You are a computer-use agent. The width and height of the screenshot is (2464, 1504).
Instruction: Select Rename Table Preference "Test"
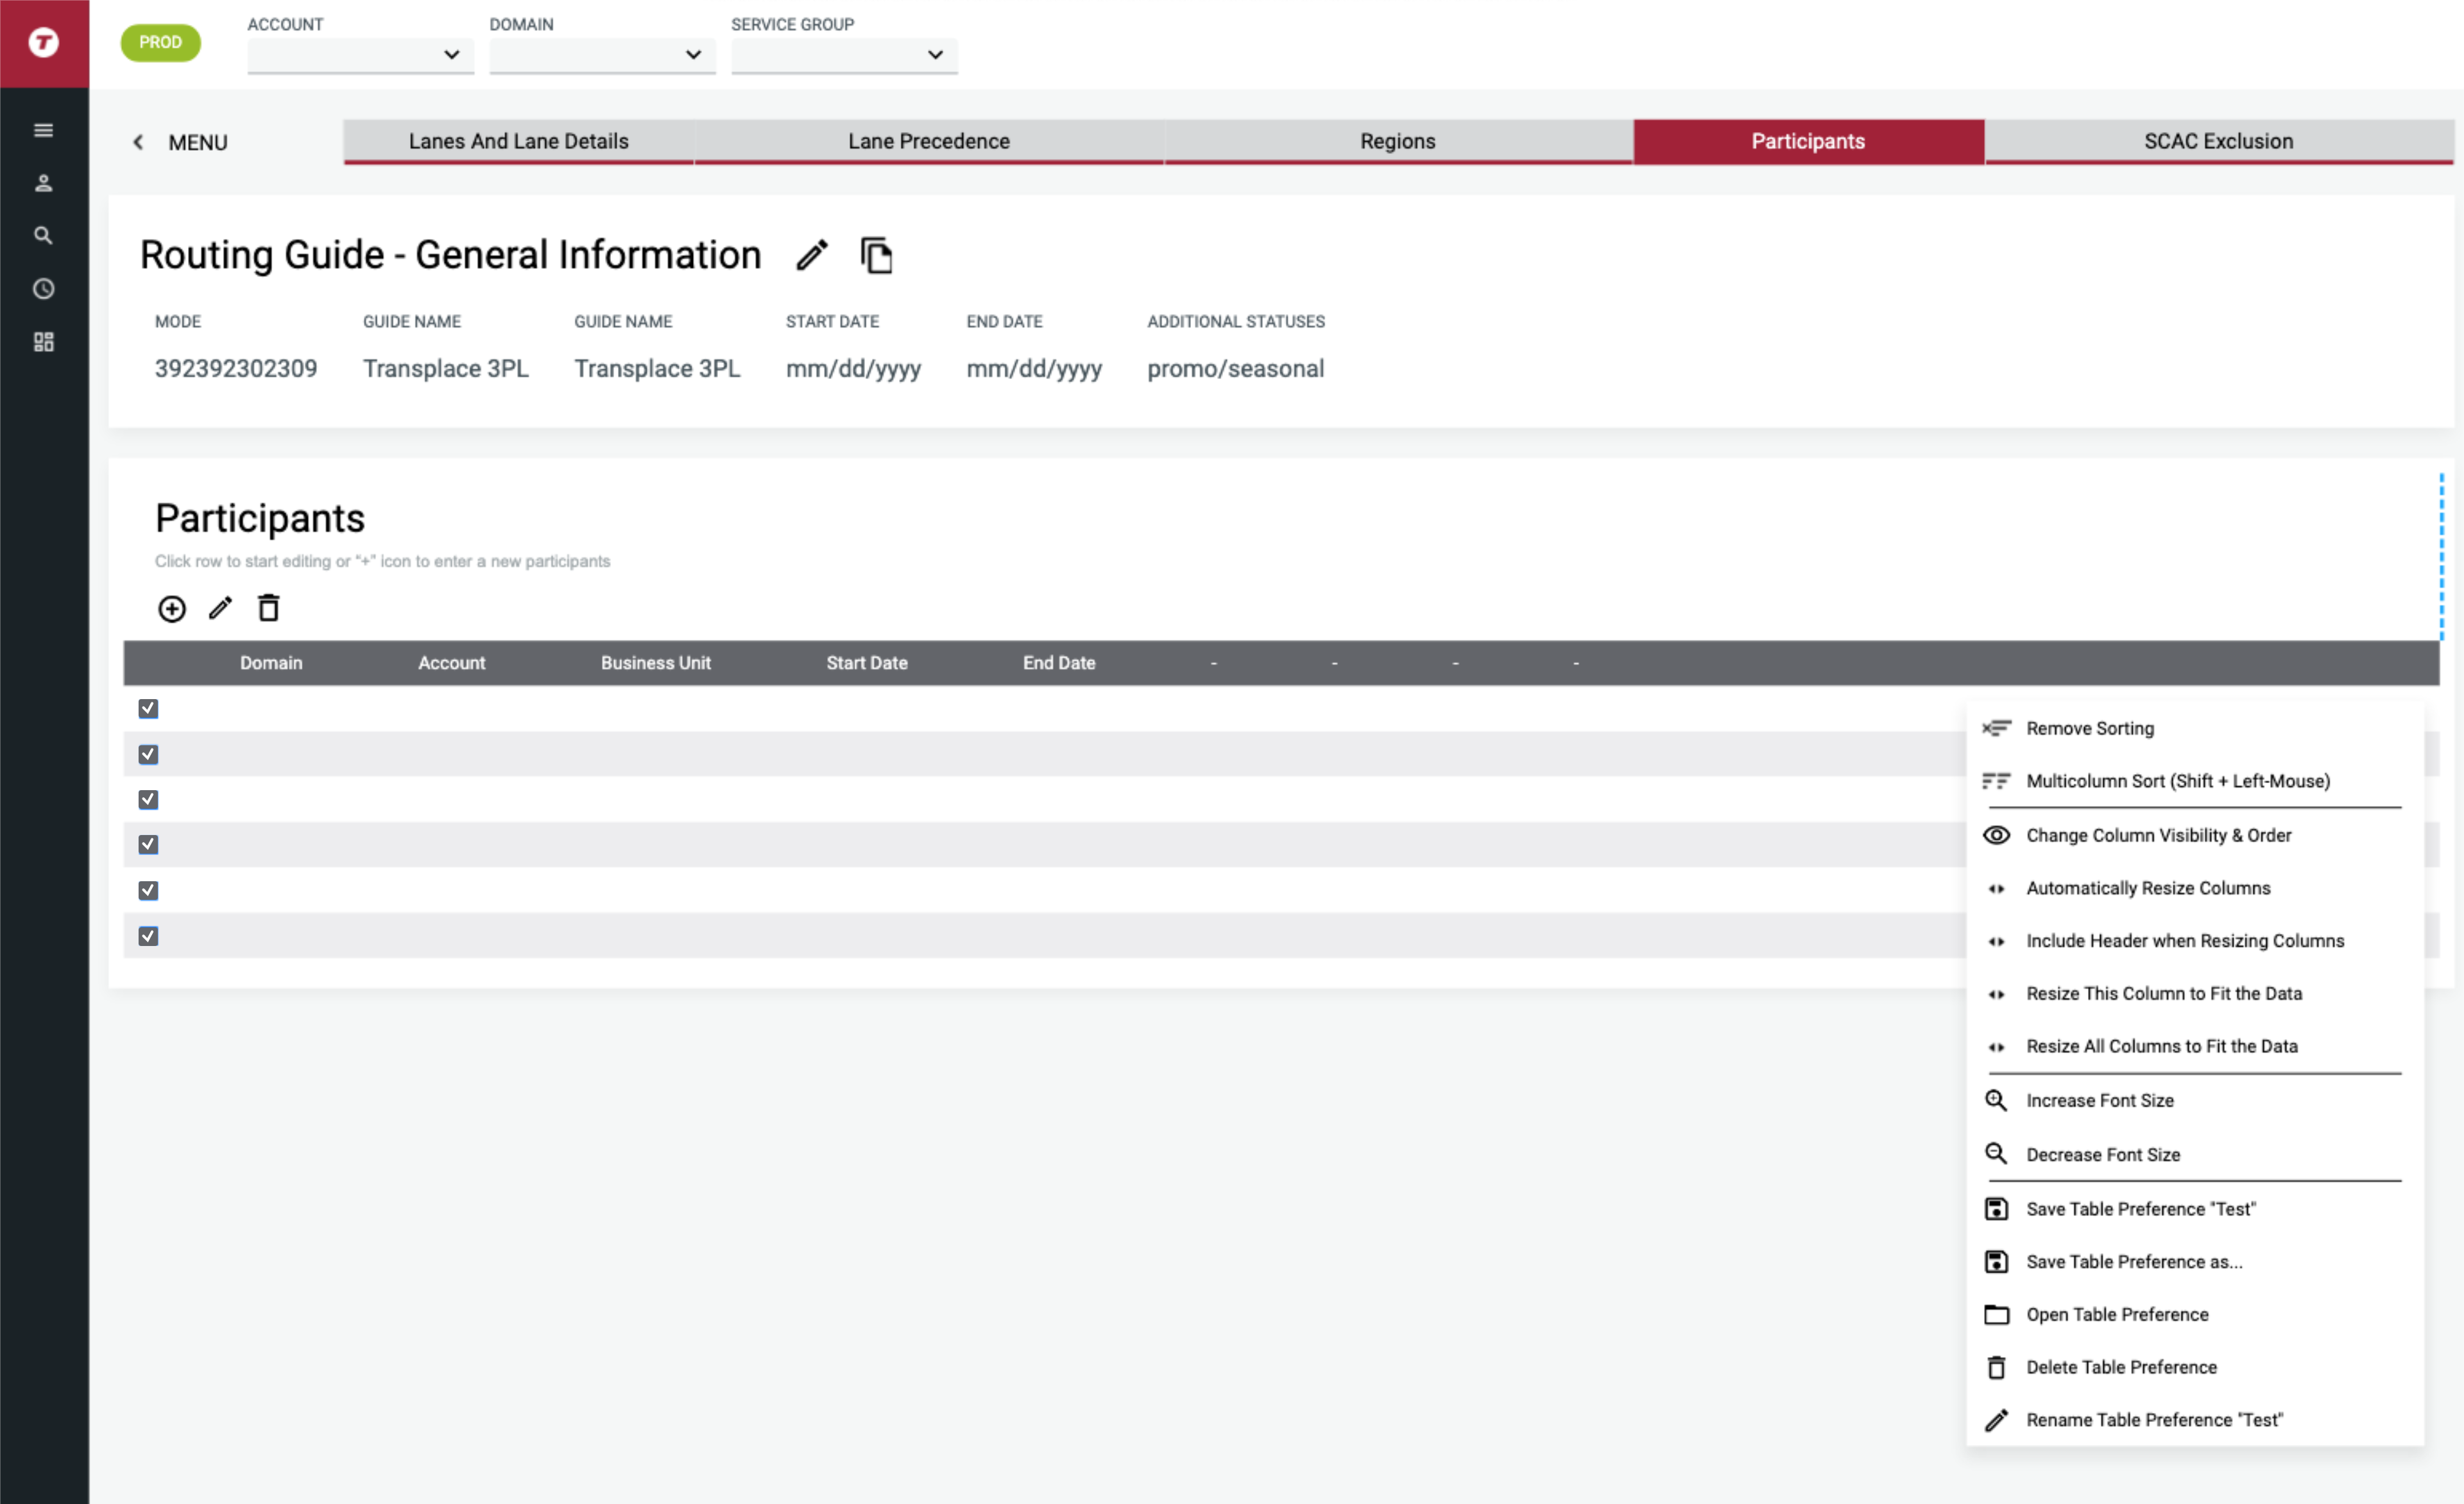2194,1420
